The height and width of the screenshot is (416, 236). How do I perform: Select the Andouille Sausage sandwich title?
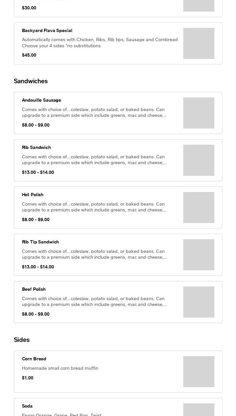(41, 100)
